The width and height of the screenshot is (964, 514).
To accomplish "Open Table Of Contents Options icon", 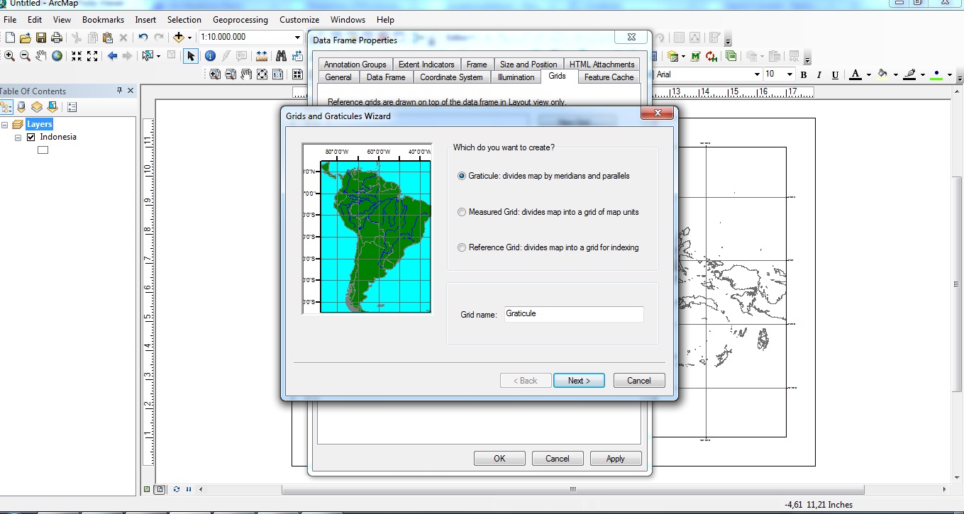I will pyautogui.click(x=72, y=107).
